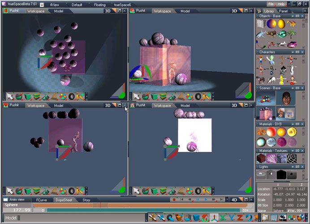This screenshot has width=310, height=224.
Task: Click the pink car object in library
Action: pos(292,44)
